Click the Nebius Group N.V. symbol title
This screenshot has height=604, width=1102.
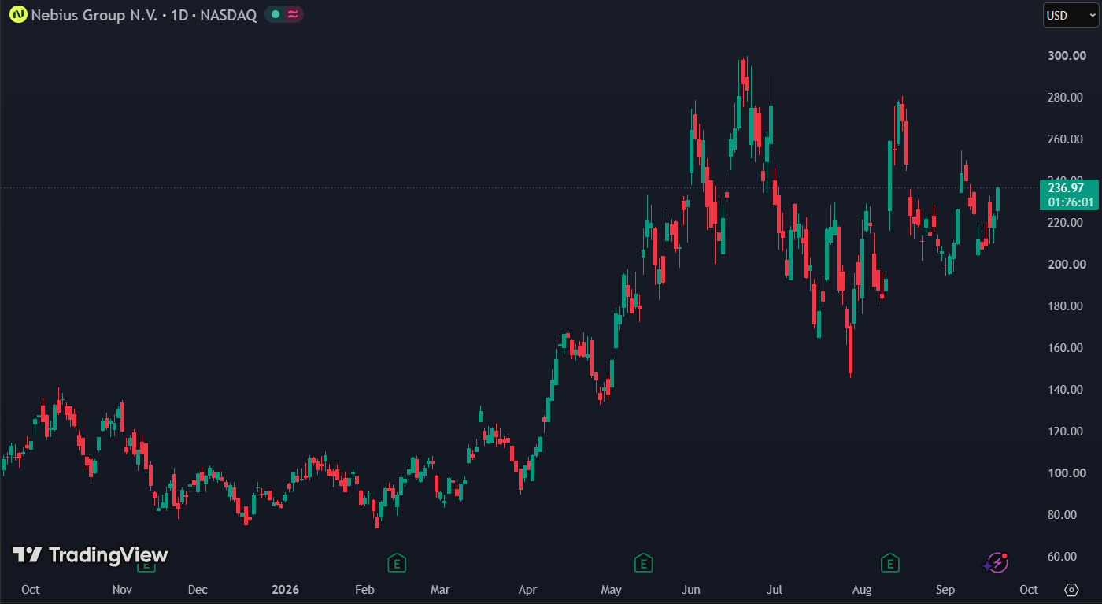(144, 15)
